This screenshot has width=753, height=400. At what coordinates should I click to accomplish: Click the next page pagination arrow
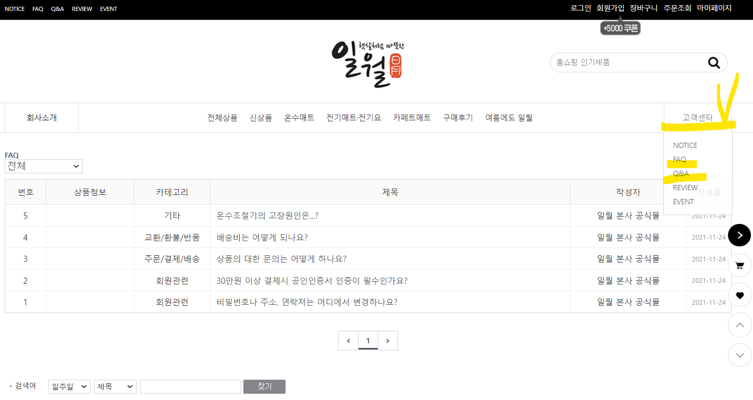[x=388, y=340]
